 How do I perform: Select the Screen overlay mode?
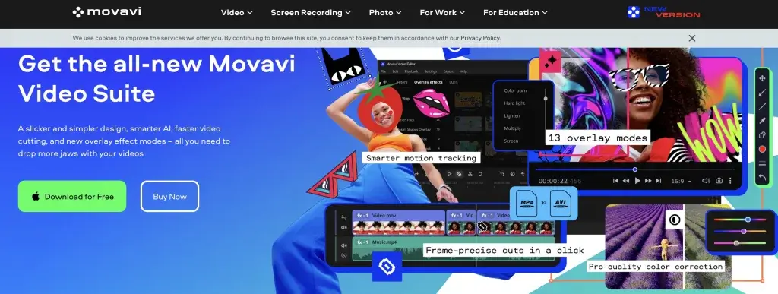(x=511, y=141)
